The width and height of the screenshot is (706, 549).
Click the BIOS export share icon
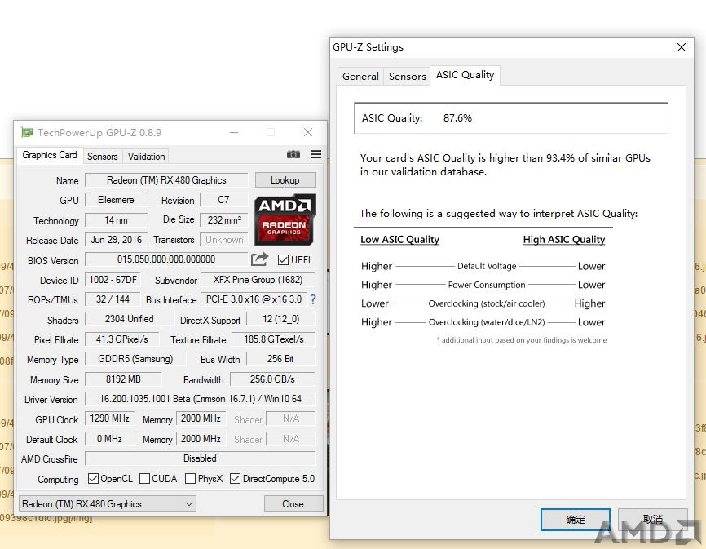(x=259, y=259)
